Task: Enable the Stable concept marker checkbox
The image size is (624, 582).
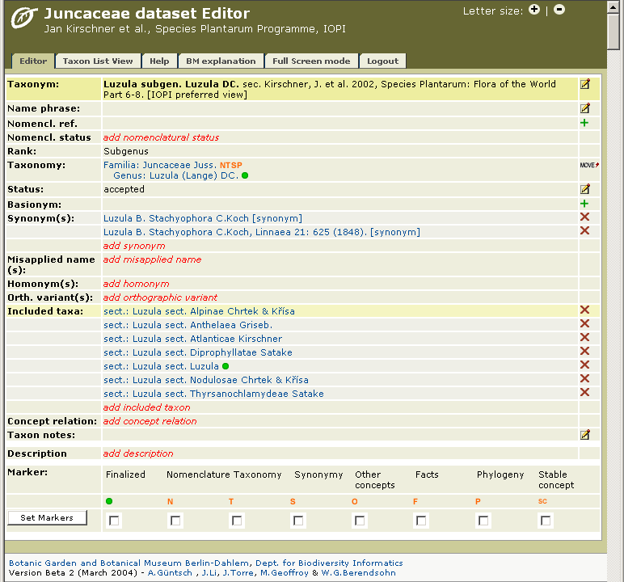Action: point(546,521)
